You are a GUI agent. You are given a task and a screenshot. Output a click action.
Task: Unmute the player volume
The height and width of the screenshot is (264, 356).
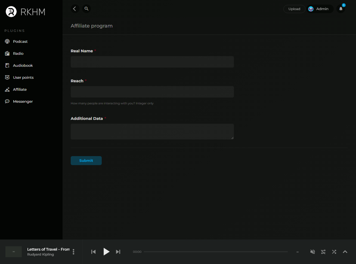click(x=312, y=252)
